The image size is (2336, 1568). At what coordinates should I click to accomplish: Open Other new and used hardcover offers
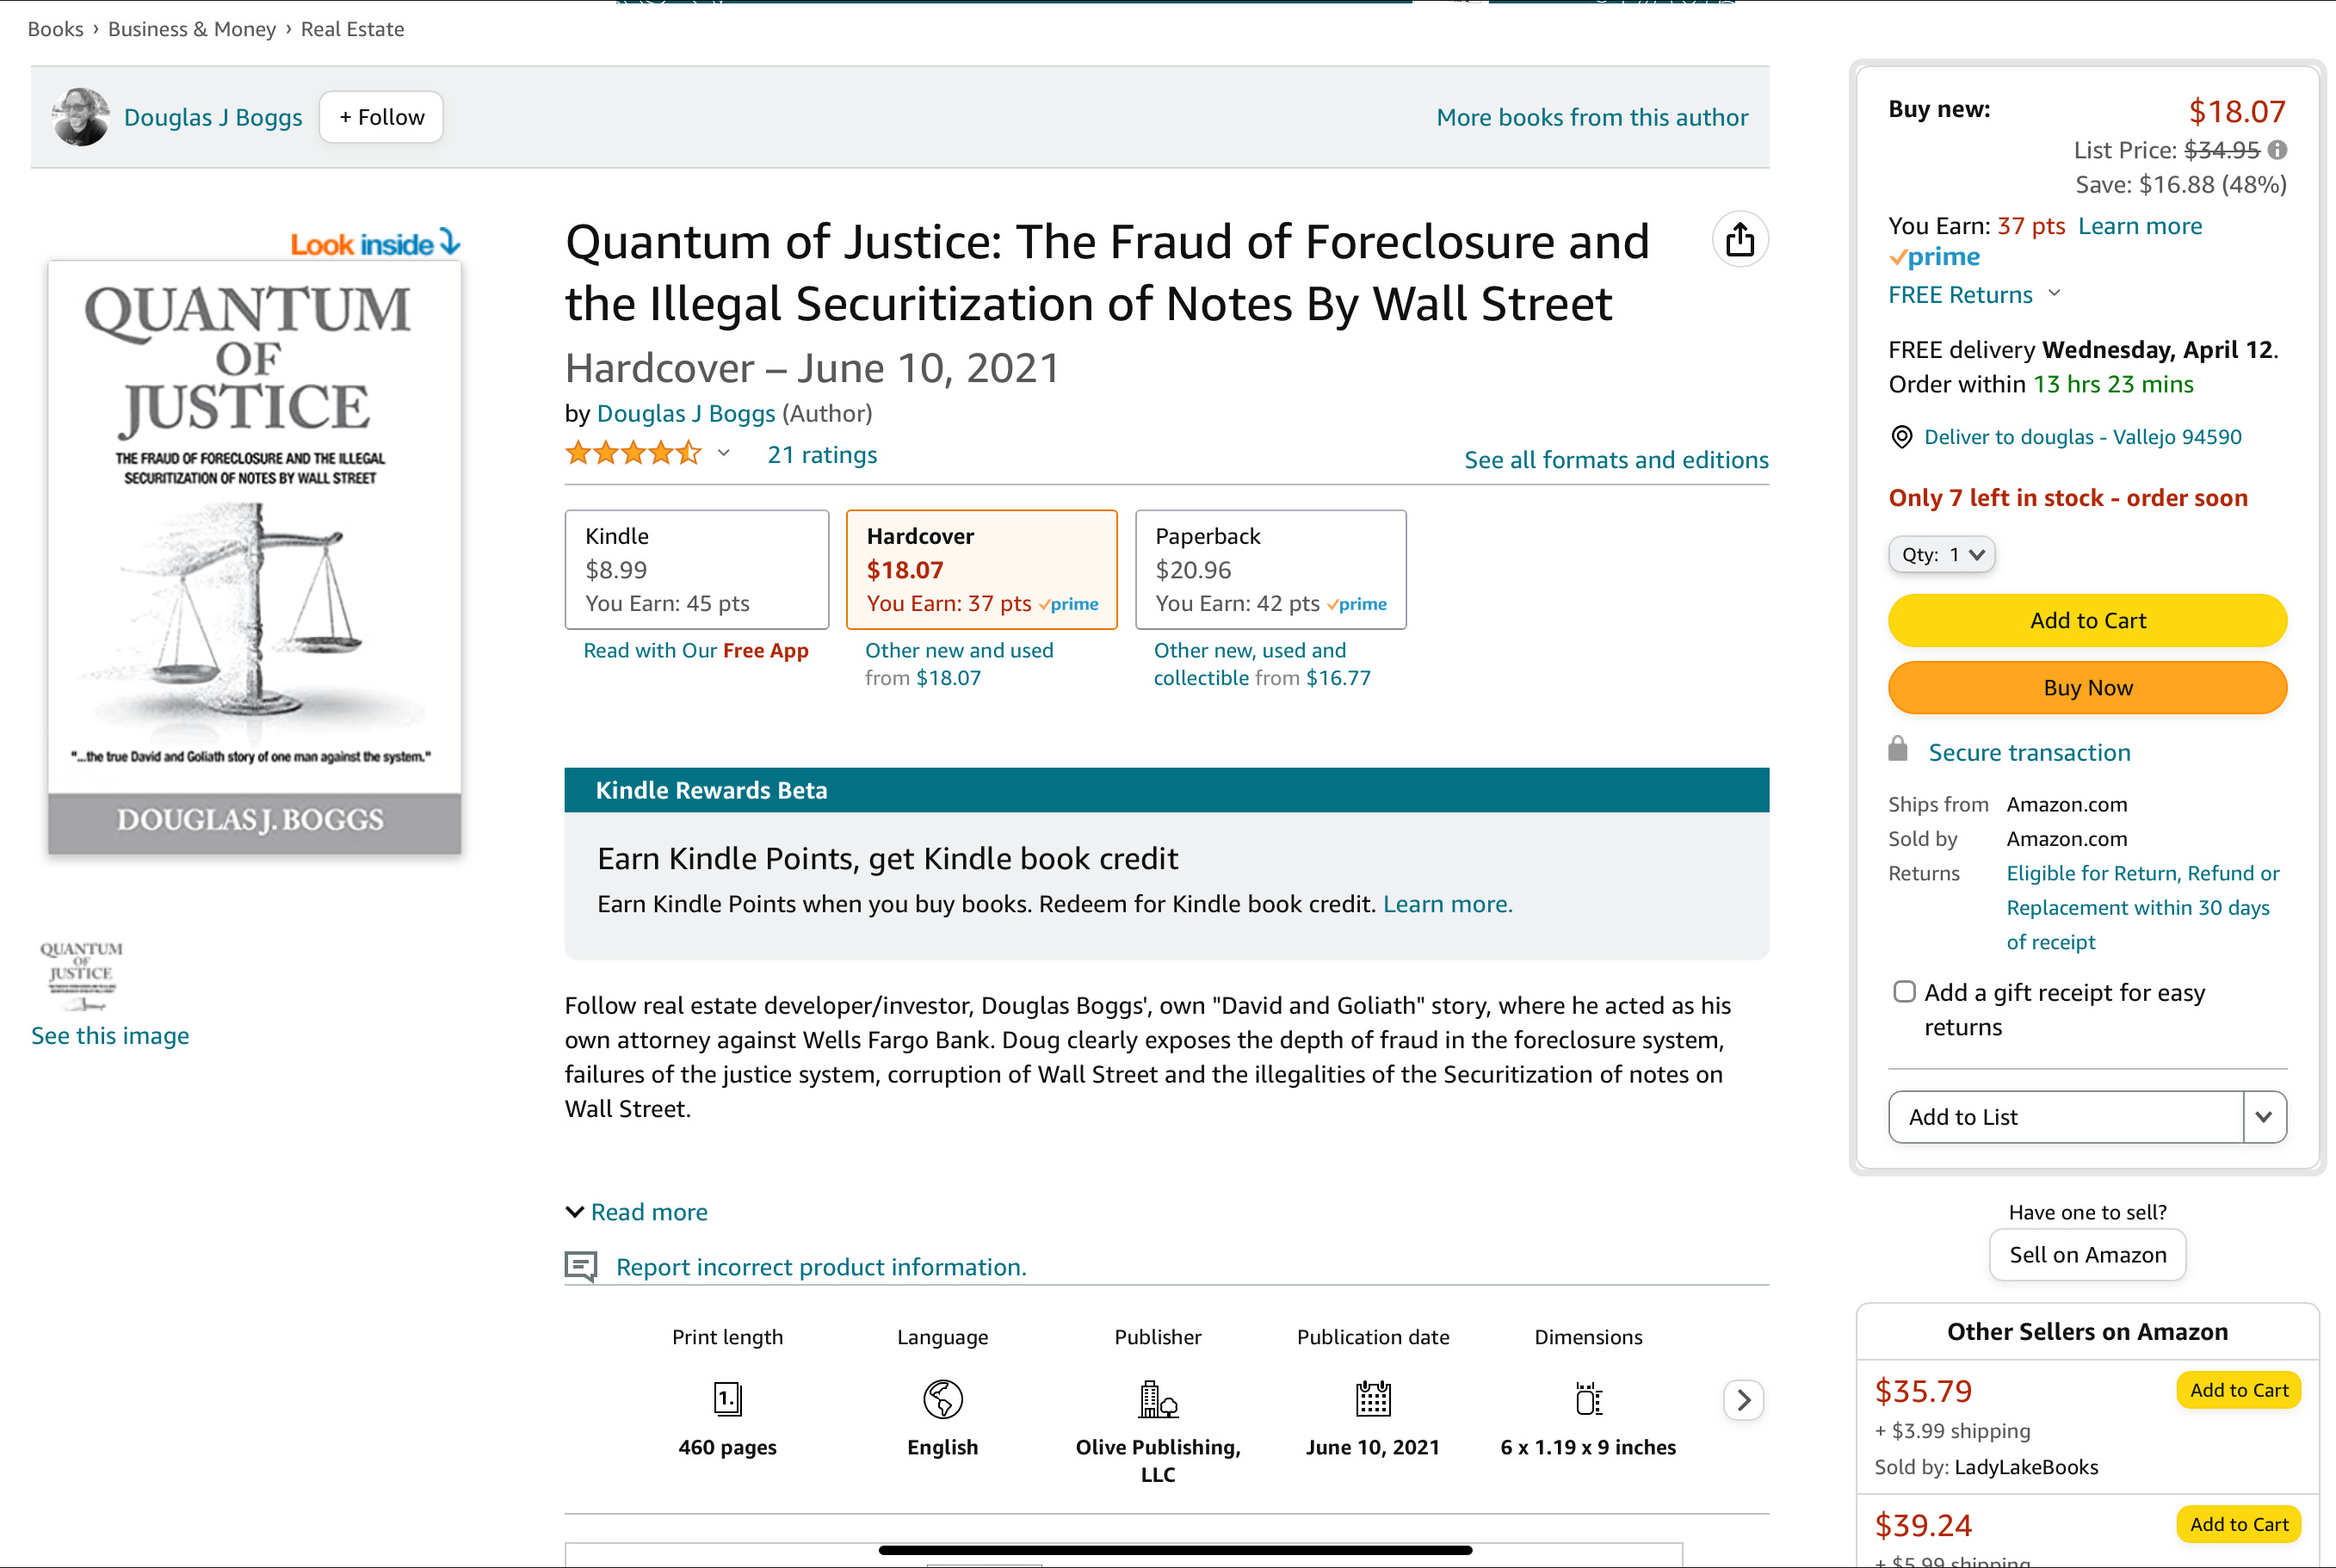(x=959, y=664)
